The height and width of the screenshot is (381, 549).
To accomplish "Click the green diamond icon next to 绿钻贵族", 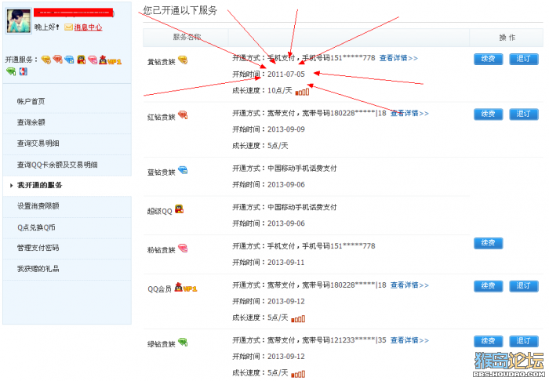I will [x=183, y=342].
